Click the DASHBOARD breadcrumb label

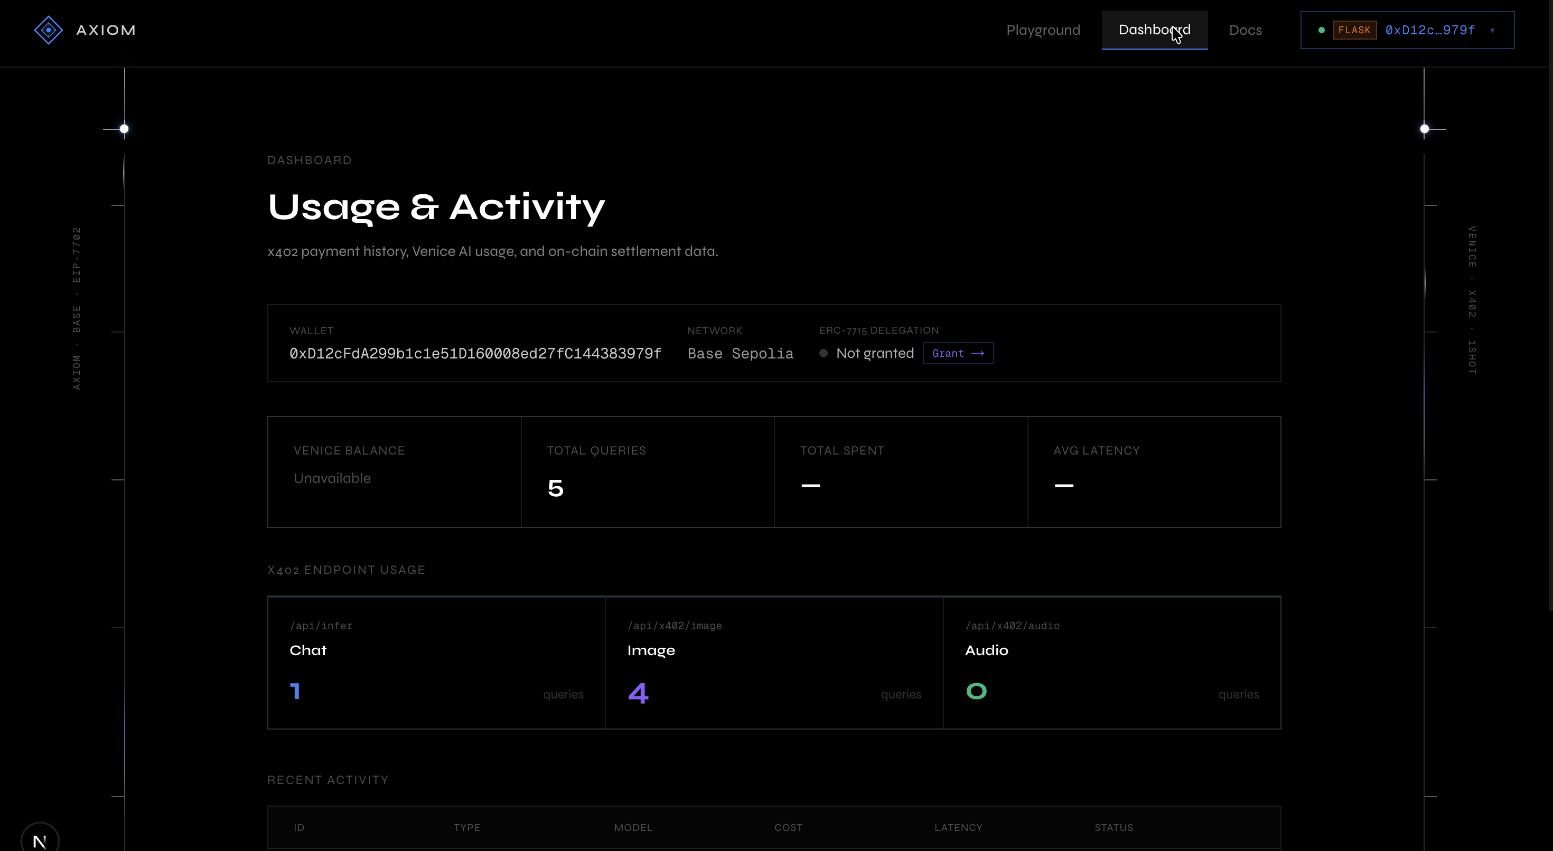(309, 160)
